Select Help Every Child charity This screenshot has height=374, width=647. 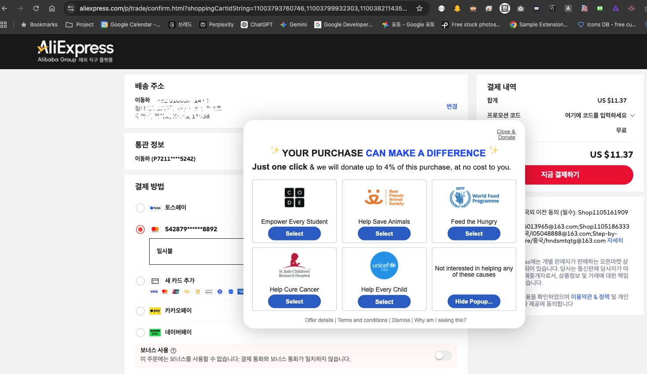[x=384, y=302]
